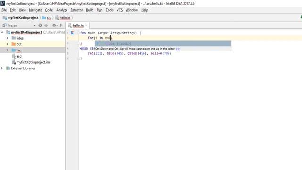Image resolution: width=302 pixels, height=170 pixels.
Task: Select the color (<root>) completion suggestion
Action: 163,43
